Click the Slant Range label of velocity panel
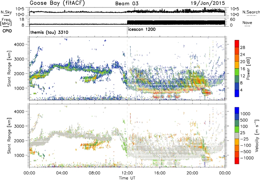 point(9,136)
